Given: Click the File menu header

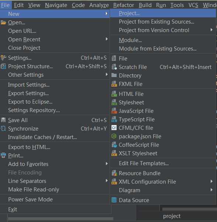Looking at the screenshot, I should pos(5,5).
